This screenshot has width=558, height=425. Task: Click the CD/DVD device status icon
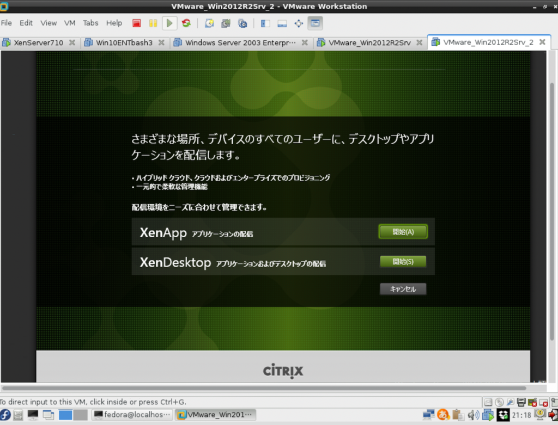499,402
